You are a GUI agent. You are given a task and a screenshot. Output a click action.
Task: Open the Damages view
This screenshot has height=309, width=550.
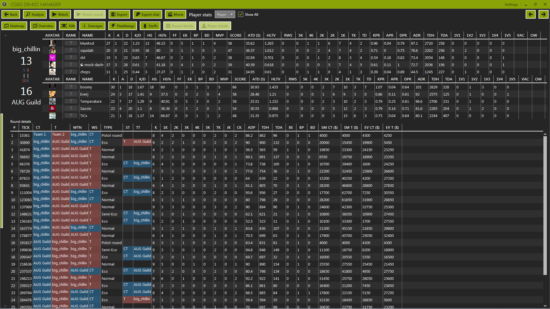(x=93, y=26)
